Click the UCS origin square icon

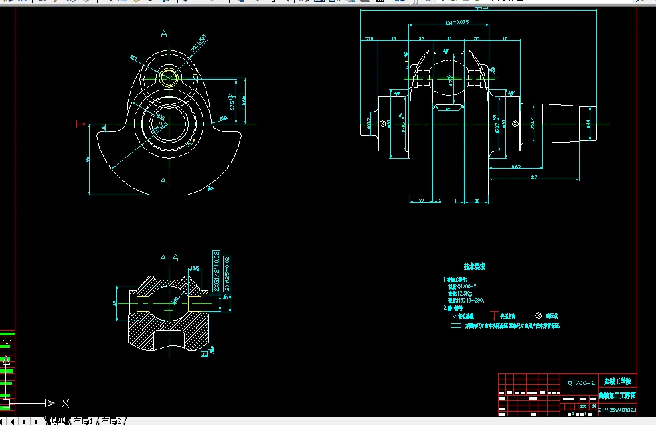(5, 403)
